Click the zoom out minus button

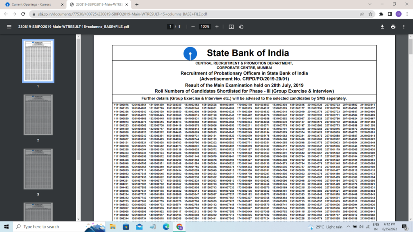pos(193,27)
